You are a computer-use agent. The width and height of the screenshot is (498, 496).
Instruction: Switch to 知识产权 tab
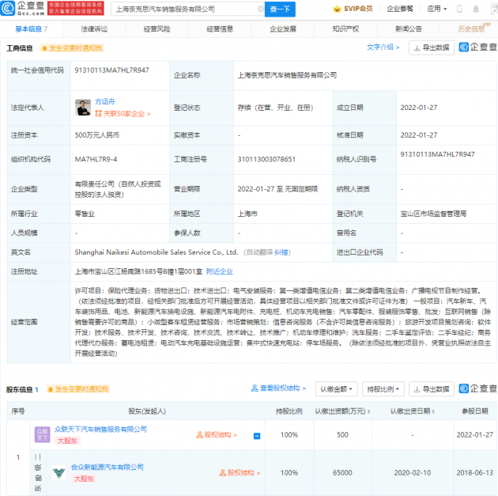coord(345,29)
